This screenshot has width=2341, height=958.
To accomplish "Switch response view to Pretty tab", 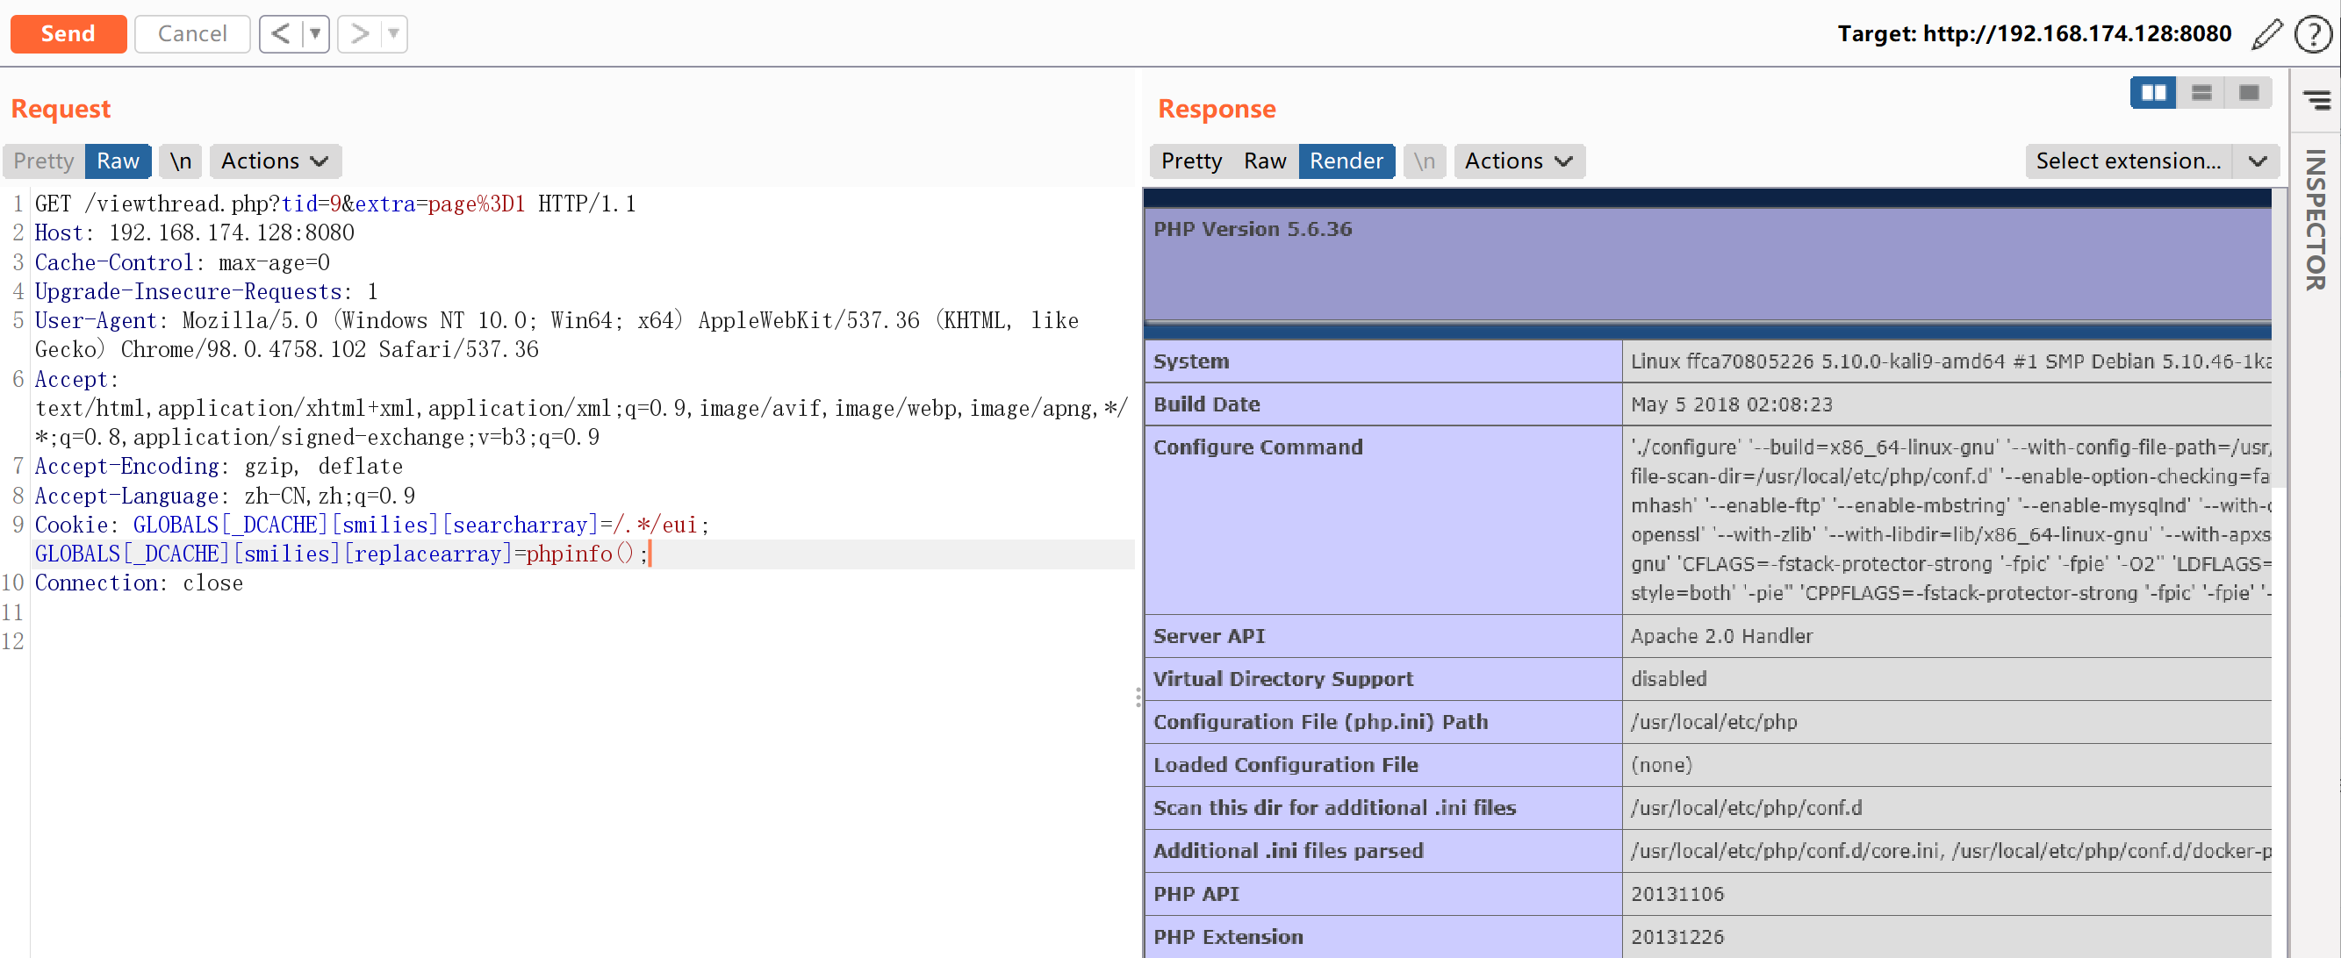I will [x=1190, y=161].
